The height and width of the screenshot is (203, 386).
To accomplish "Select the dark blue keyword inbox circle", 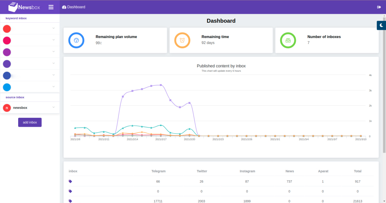I will coord(7,76).
